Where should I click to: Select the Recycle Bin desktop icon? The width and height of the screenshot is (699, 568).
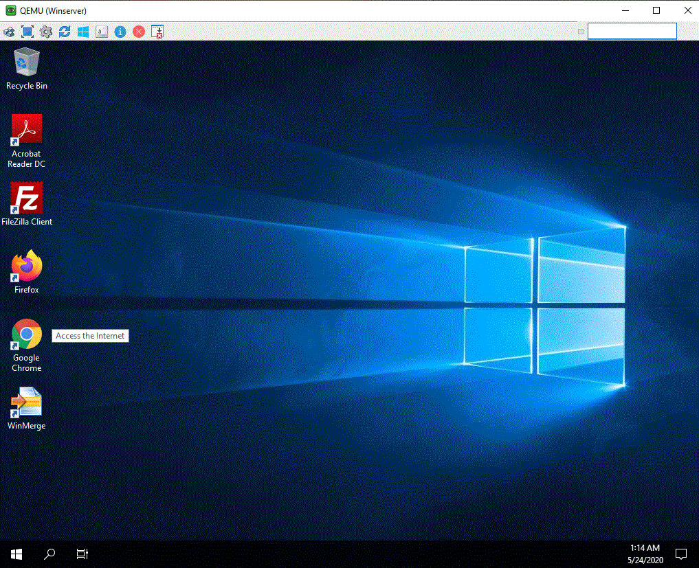(x=26, y=69)
